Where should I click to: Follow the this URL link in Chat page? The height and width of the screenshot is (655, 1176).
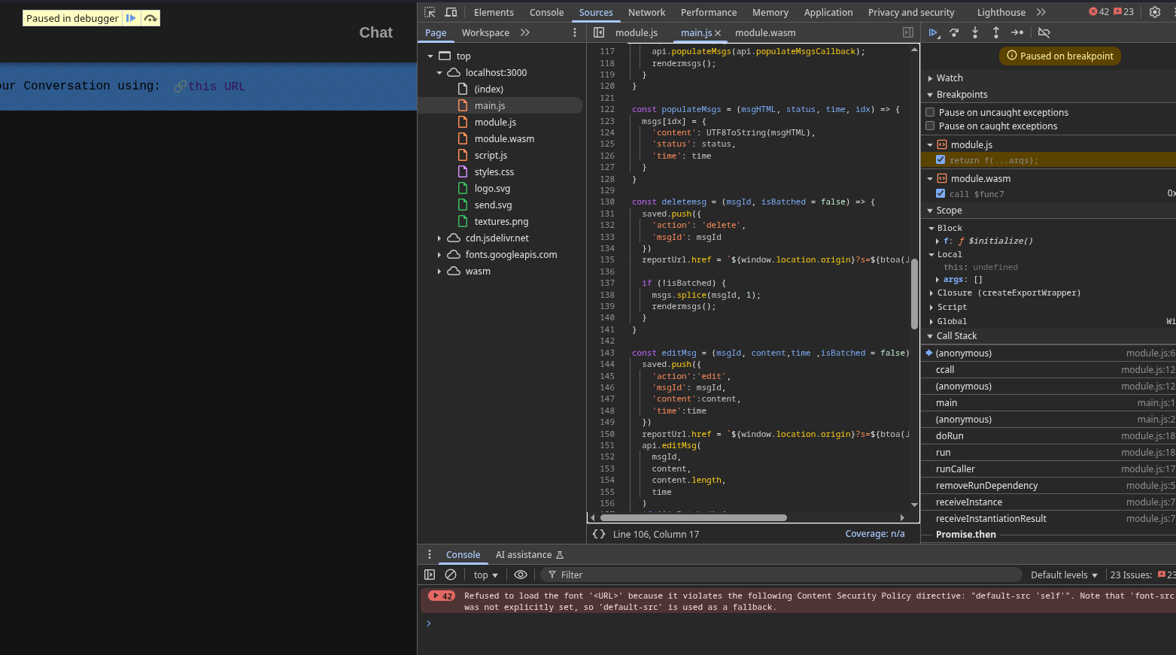(217, 86)
